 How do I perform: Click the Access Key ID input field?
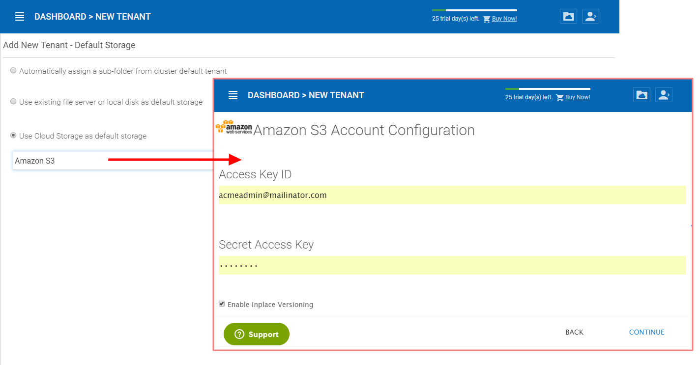(452, 195)
